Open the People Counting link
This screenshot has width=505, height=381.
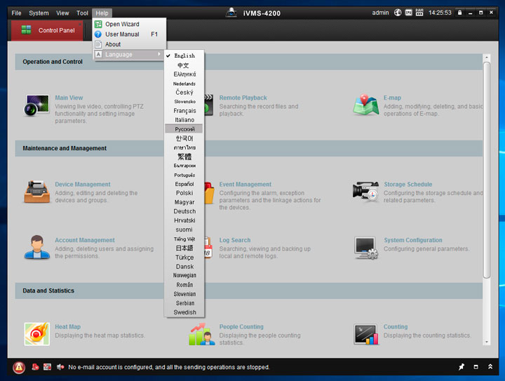(x=241, y=326)
